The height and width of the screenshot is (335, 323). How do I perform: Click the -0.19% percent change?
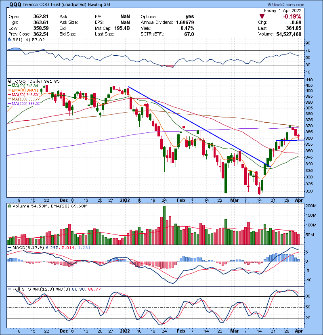(292, 17)
